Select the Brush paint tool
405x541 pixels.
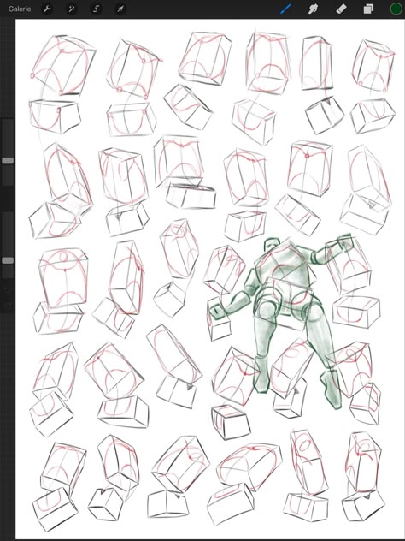tap(286, 9)
